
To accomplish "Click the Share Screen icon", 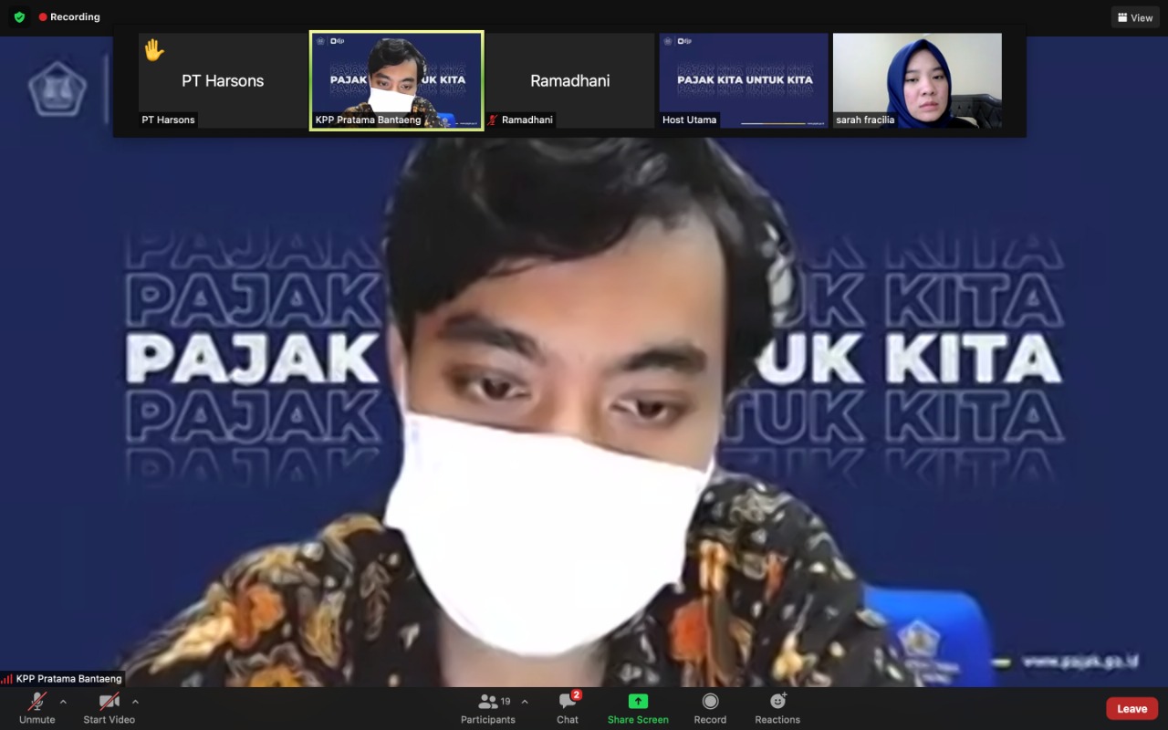I will point(638,702).
